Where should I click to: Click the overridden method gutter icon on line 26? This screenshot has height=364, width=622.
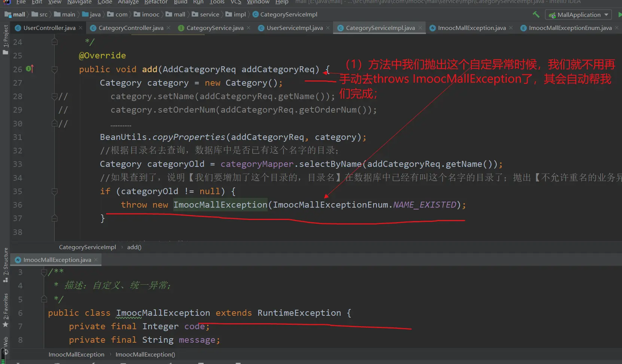(30, 69)
